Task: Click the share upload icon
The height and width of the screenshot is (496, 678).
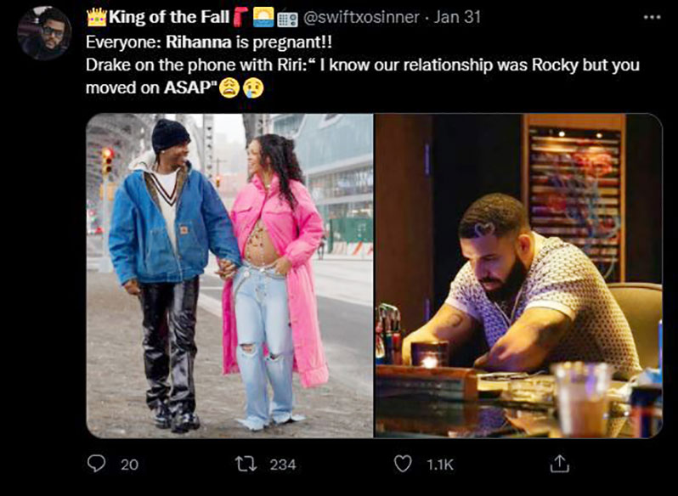Action: [x=560, y=464]
